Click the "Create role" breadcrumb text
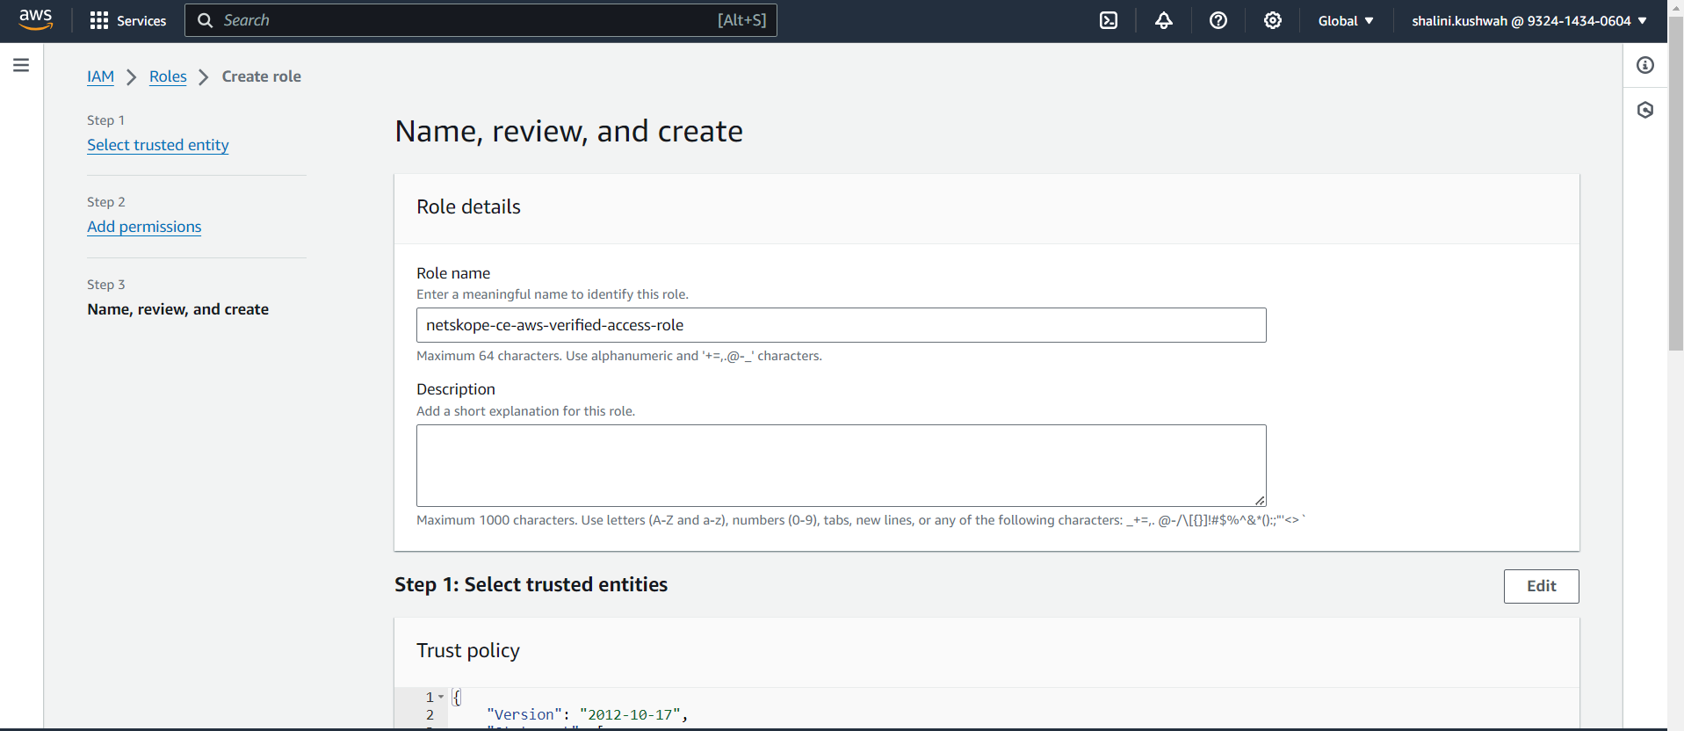 pos(262,76)
